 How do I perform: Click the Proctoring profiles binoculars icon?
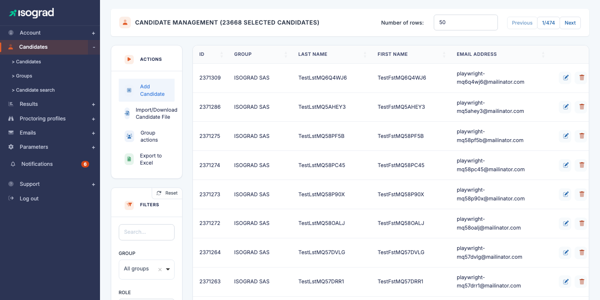pyautogui.click(x=11, y=119)
